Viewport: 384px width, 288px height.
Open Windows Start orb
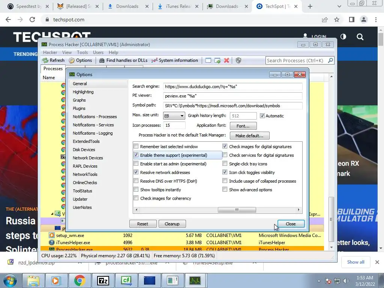(10, 280)
